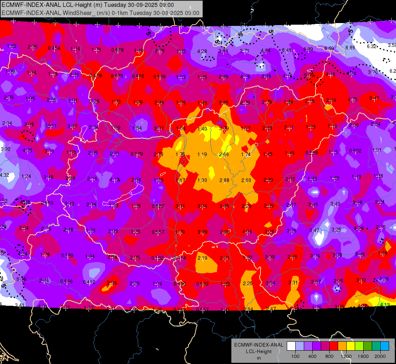Screen dimensions: 396x364
Task: Click the magenta legend swatch left of 800
Action: [x=325, y=346]
